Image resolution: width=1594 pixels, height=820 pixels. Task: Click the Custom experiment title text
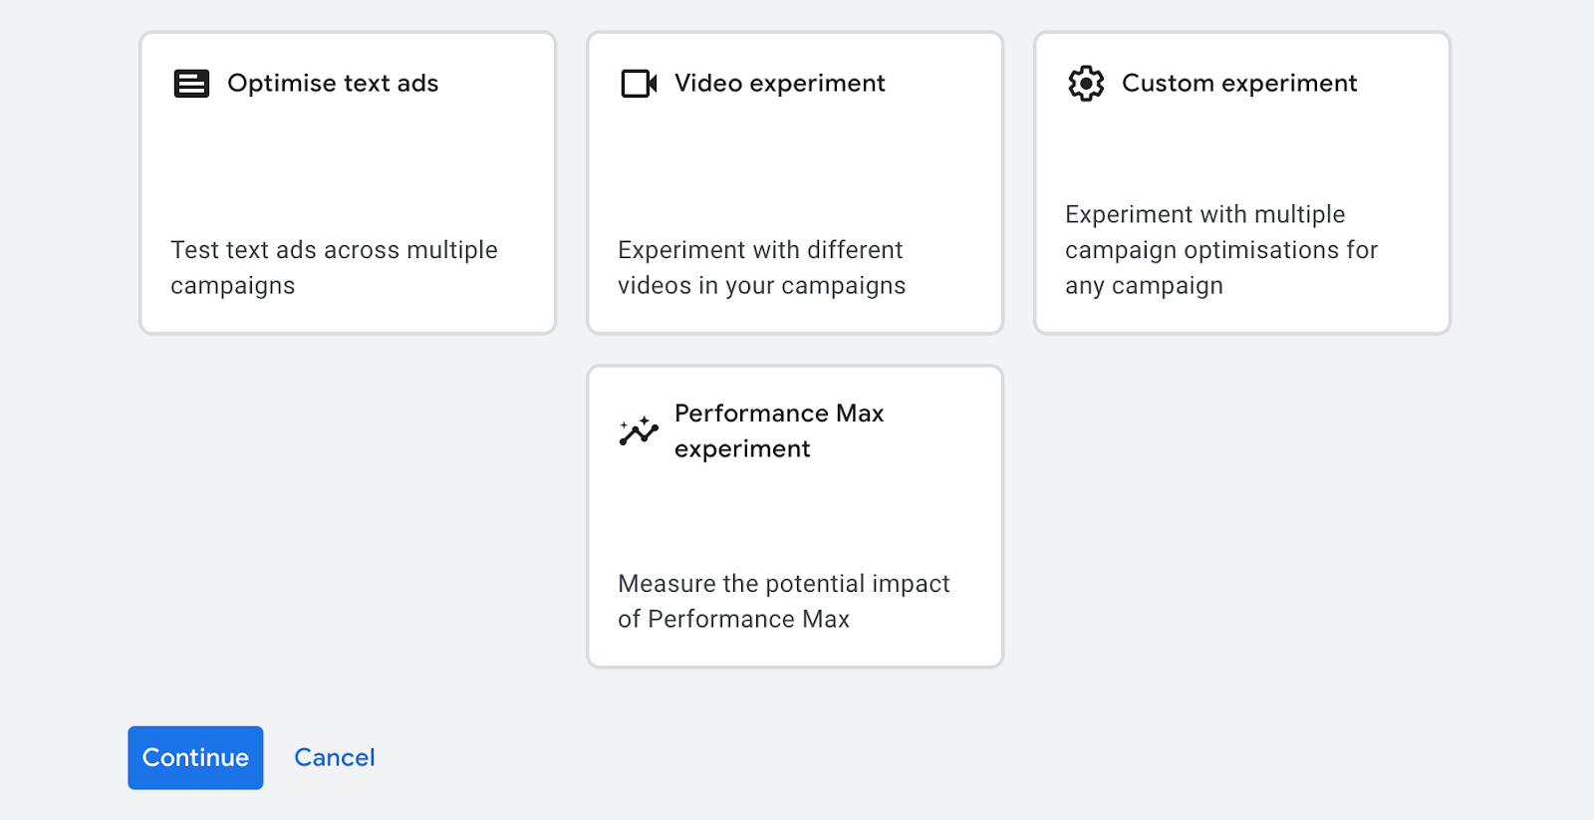(x=1238, y=84)
